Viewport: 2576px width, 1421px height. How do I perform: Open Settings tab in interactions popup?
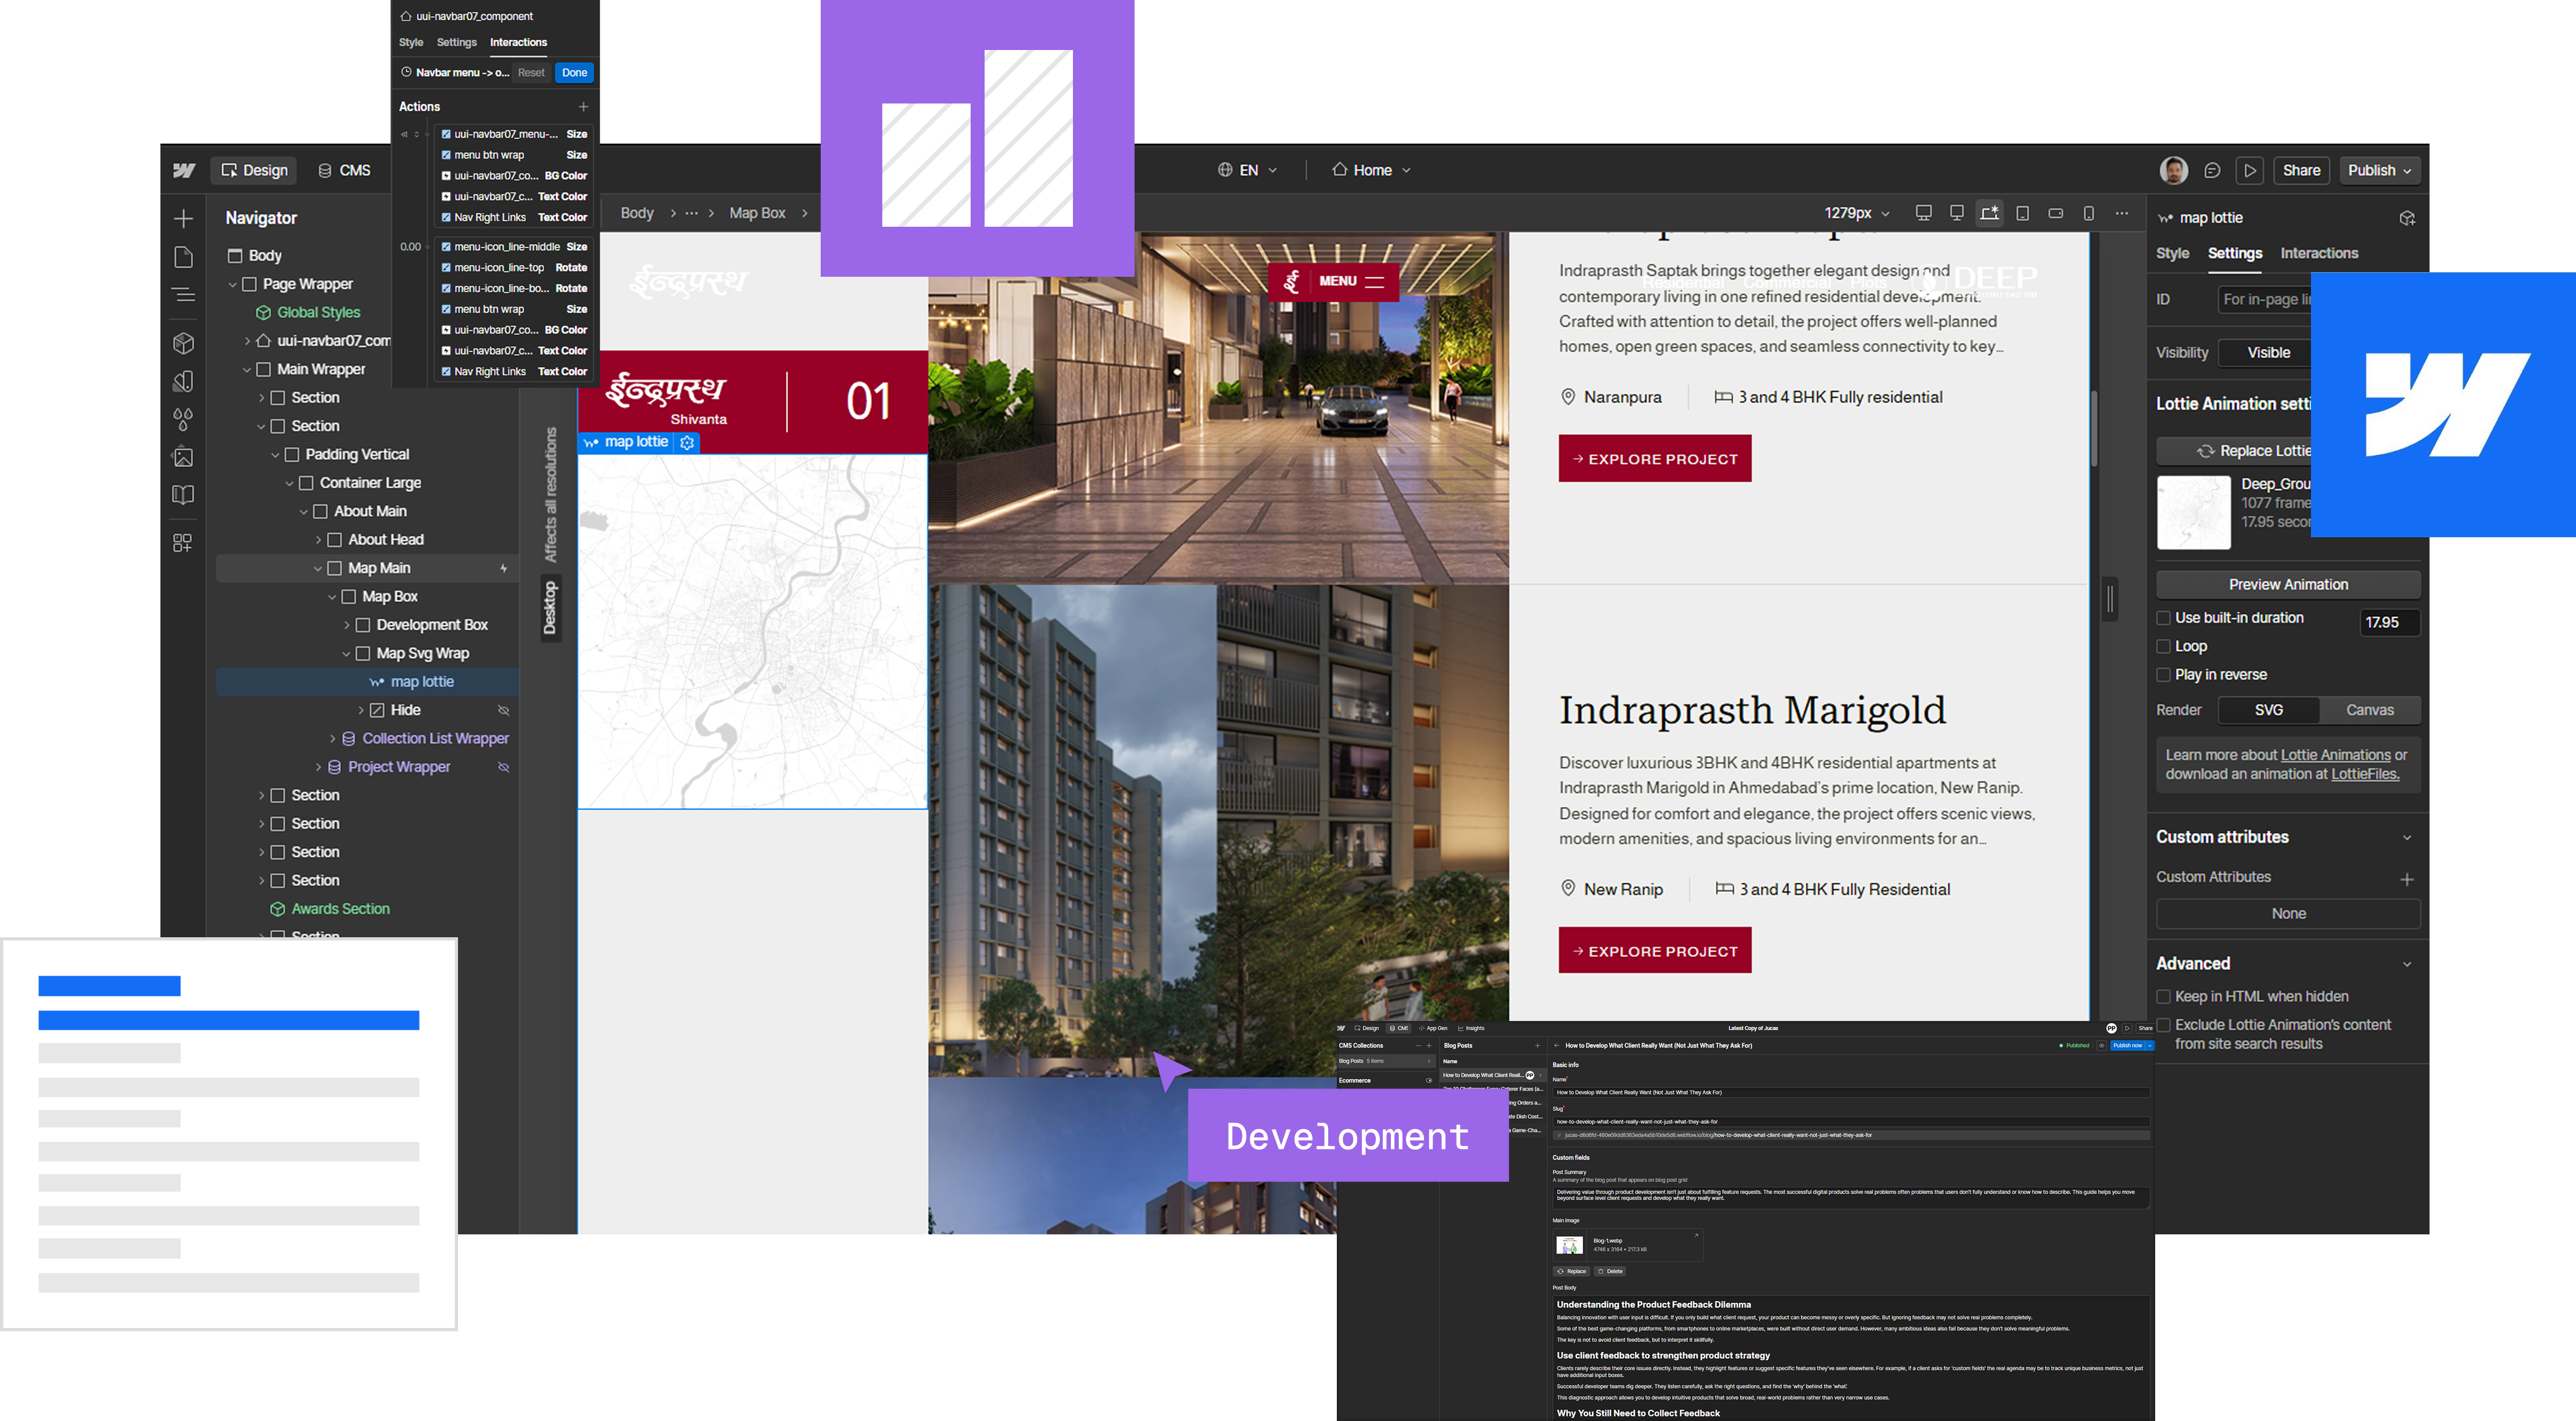coord(456,43)
